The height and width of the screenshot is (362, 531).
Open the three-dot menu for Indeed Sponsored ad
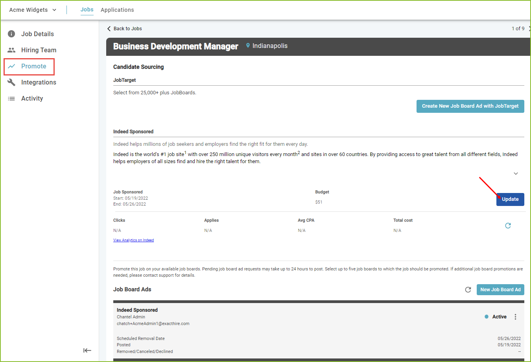point(515,317)
